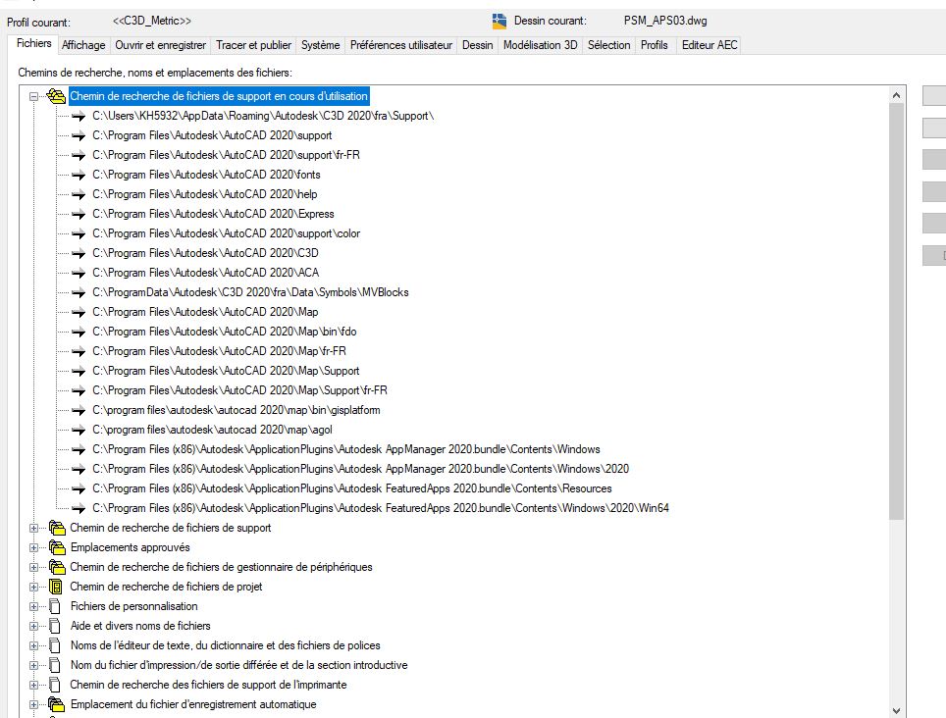Click document icon of 'Noms de l'éditeur de texte'
The height and width of the screenshot is (718, 946).
pos(55,645)
